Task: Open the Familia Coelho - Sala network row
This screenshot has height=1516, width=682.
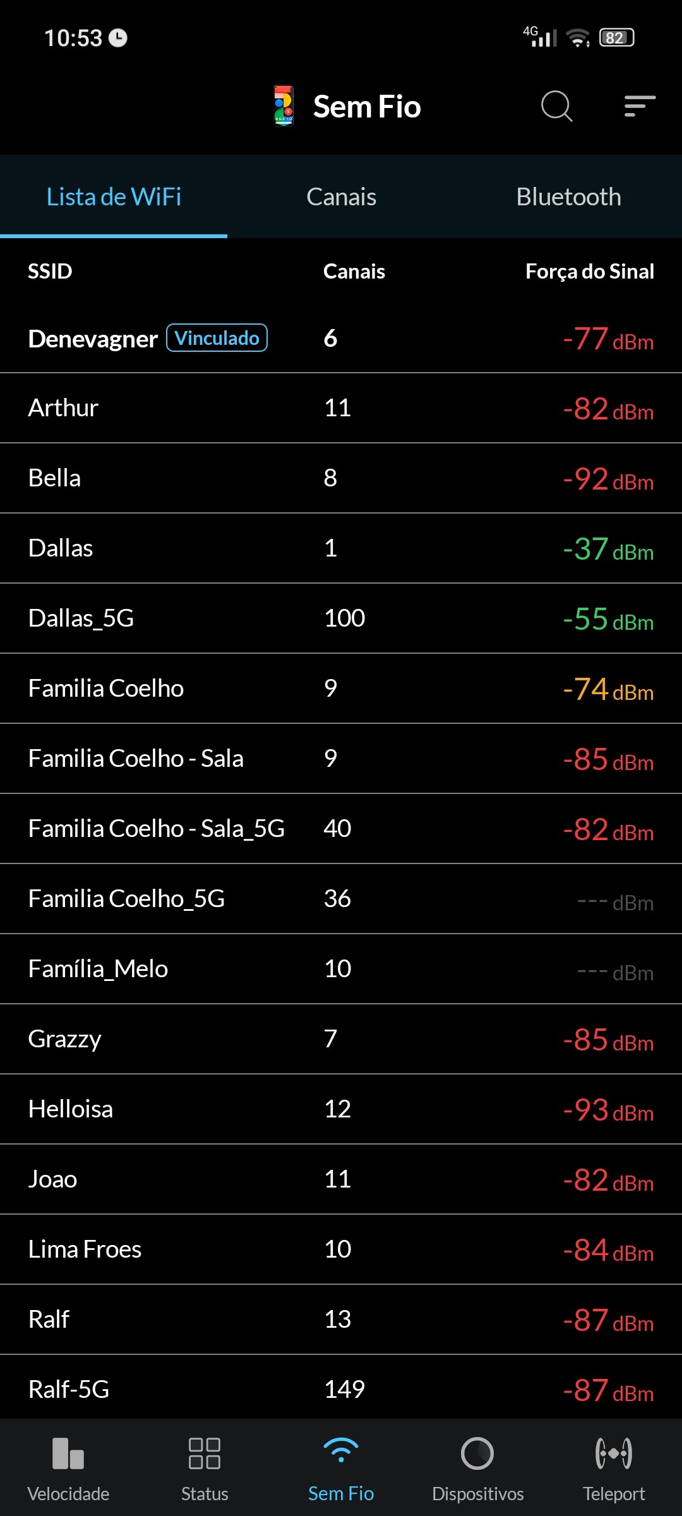Action: (x=341, y=759)
